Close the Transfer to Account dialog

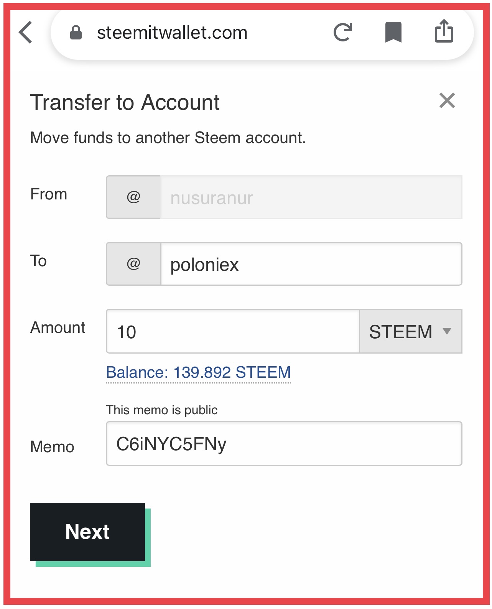point(447,101)
